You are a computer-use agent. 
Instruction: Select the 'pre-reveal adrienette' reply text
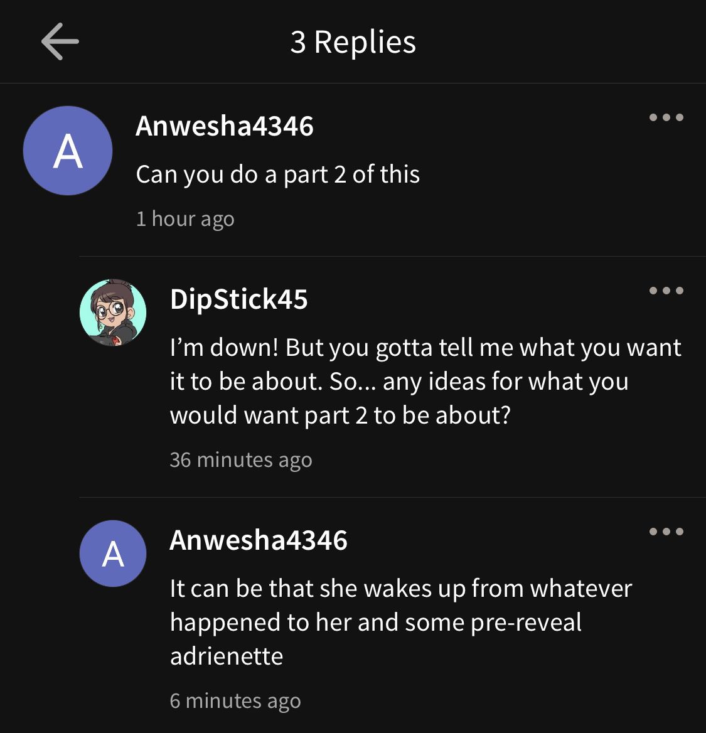401,622
